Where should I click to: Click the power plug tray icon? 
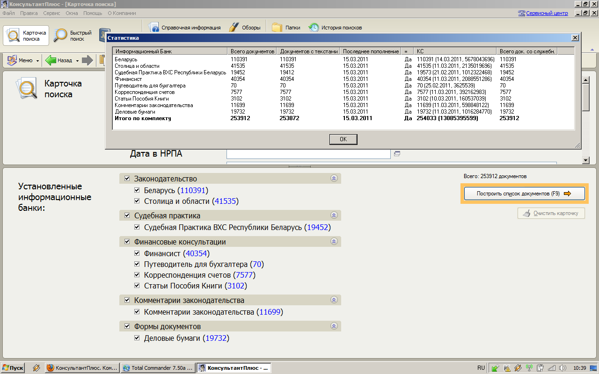click(x=541, y=368)
